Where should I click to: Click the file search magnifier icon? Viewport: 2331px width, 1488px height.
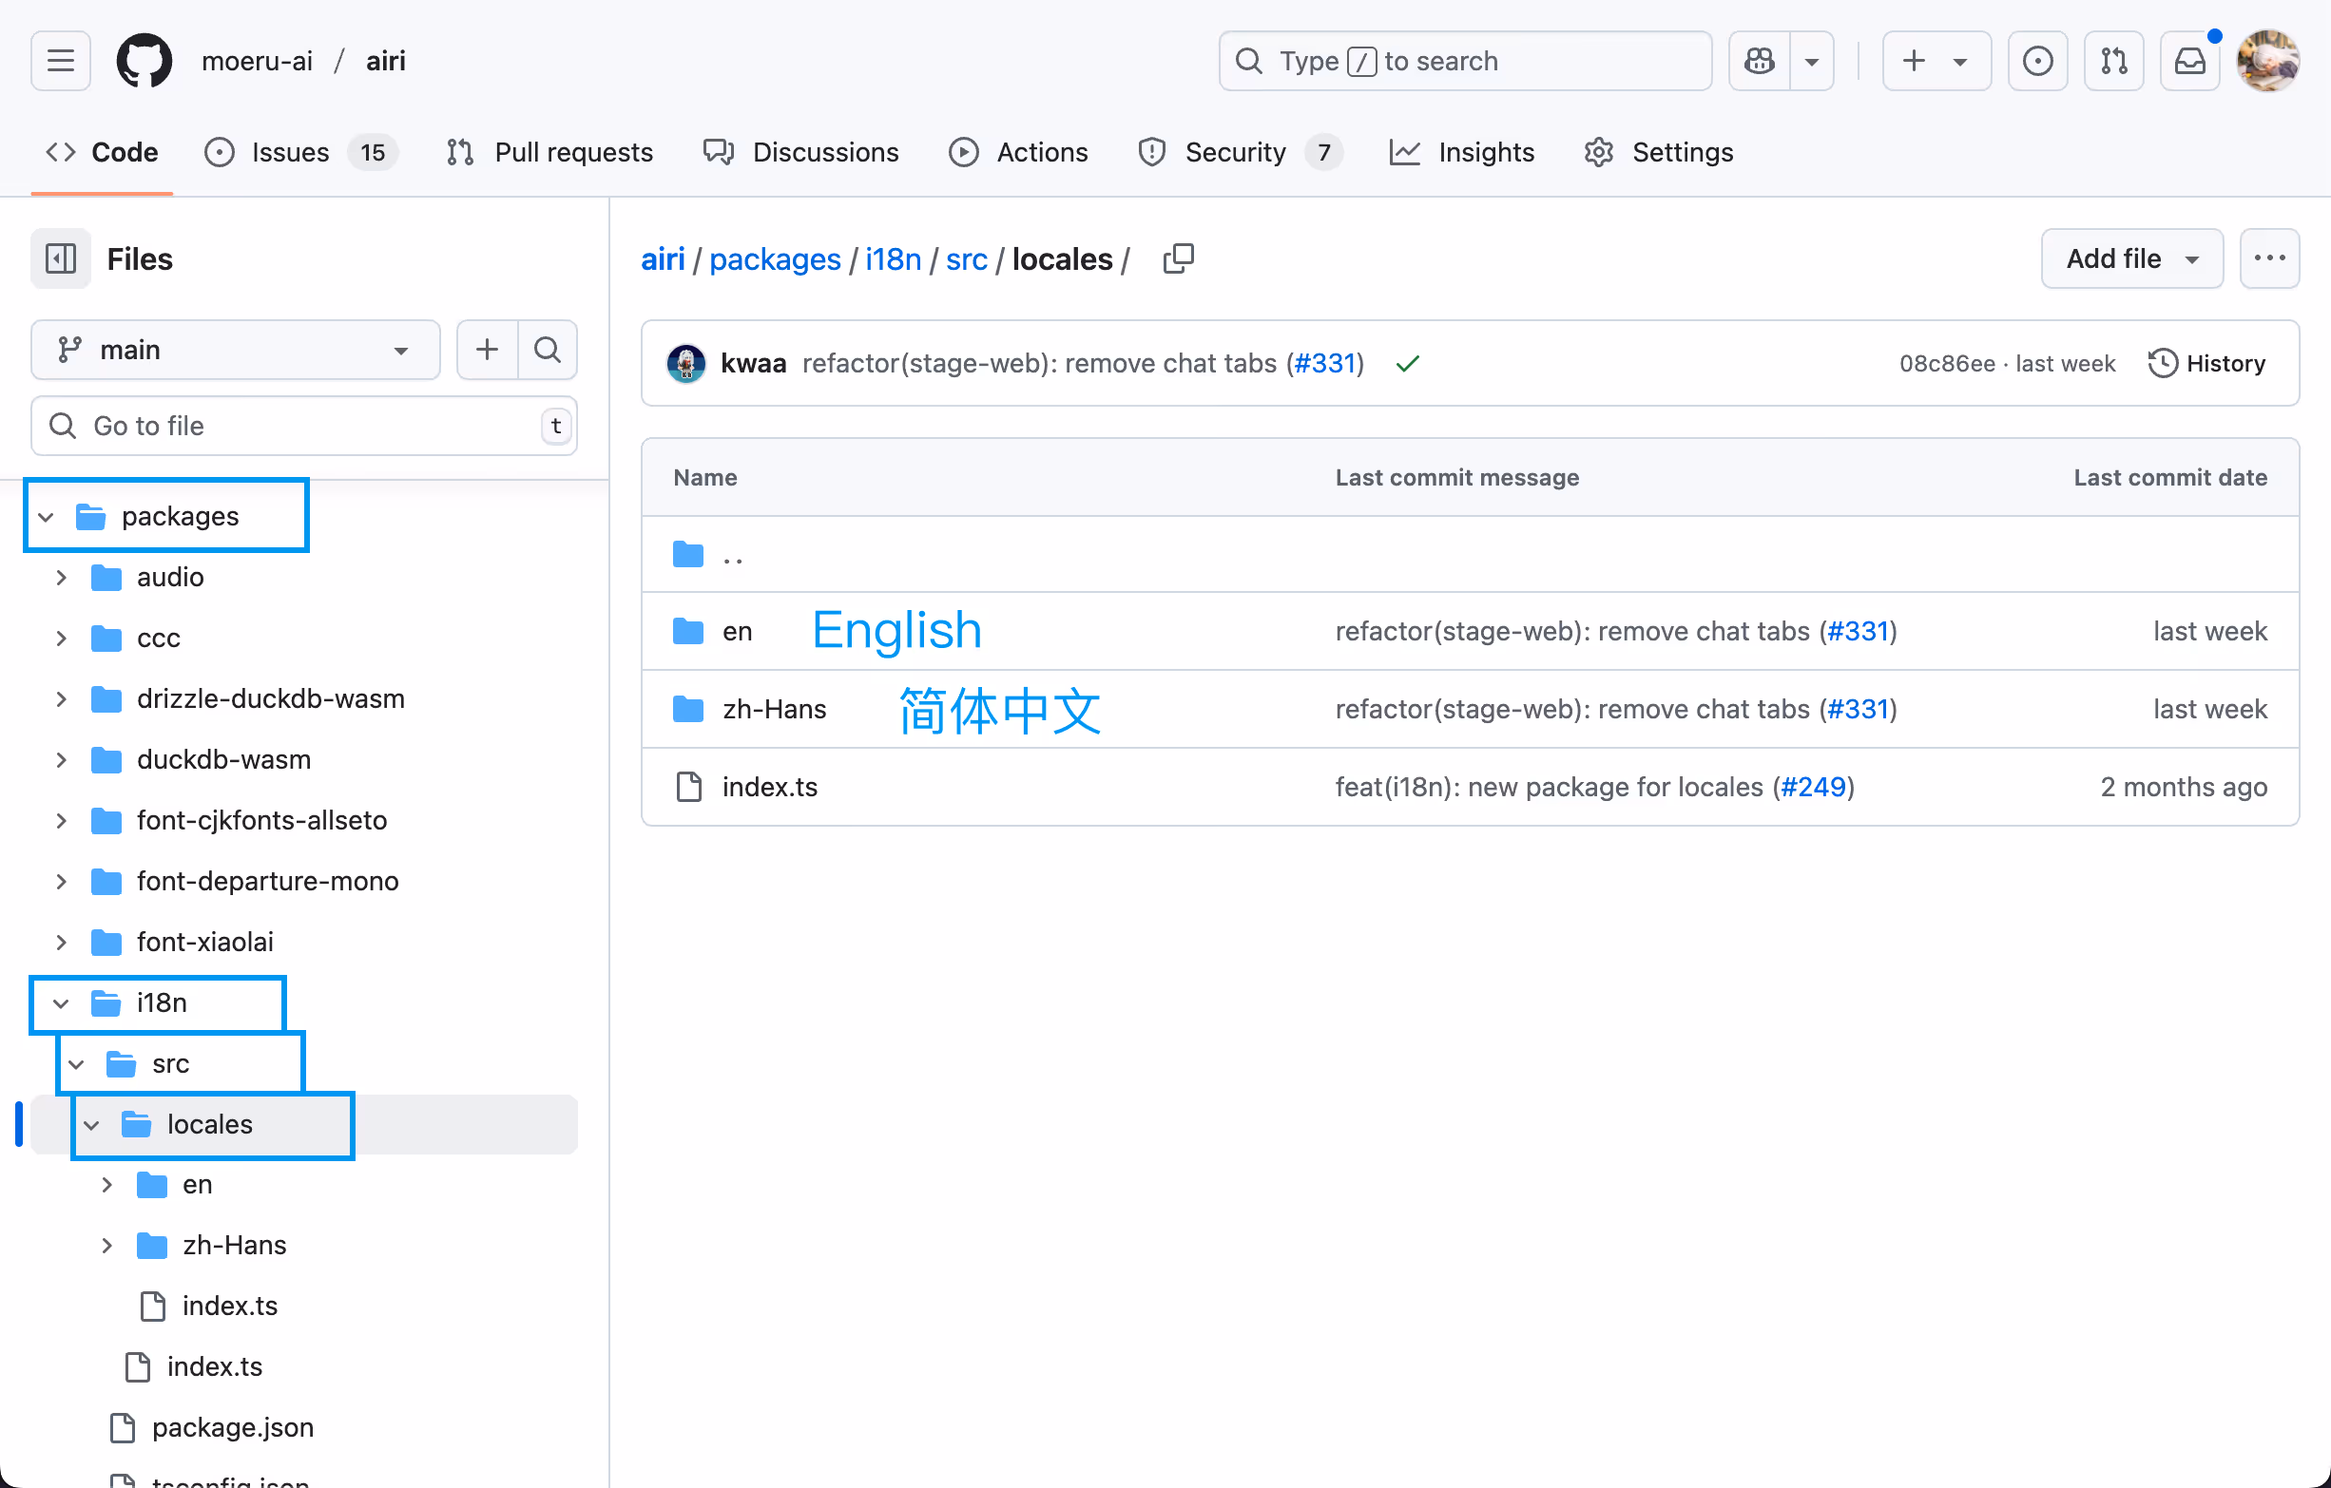pyautogui.click(x=548, y=350)
